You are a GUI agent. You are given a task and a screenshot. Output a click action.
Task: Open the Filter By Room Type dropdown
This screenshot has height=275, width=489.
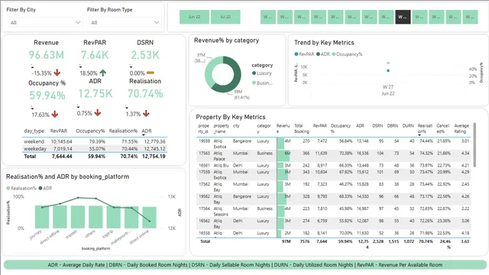[x=125, y=22]
